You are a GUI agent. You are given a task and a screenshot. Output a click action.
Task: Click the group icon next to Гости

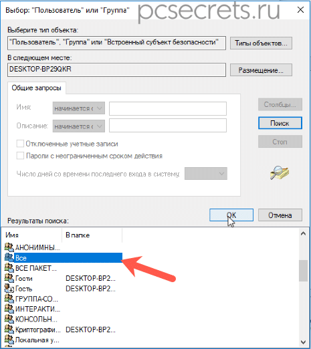[x=9, y=278]
